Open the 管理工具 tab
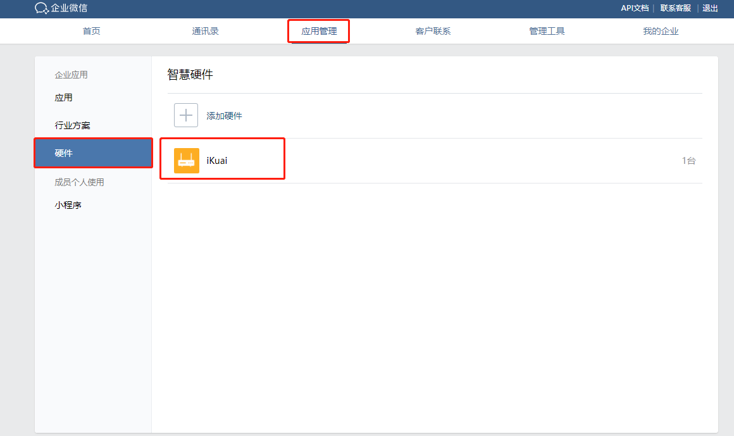 547,32
